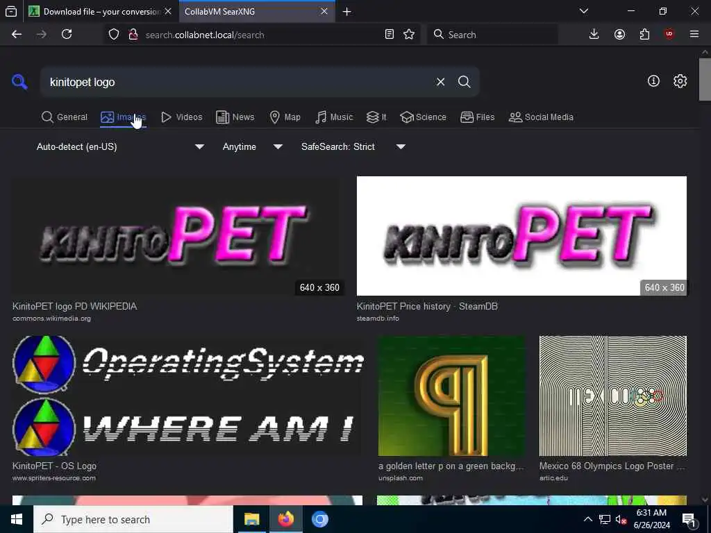The image size is (711, 533).
Task: Open the Firefox account icon
Action: tap(619, 35)
